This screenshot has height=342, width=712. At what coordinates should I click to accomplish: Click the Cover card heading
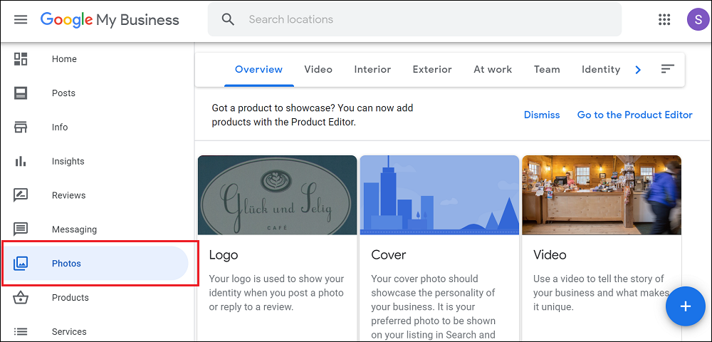pyautogui.click(x=389, y=255)
